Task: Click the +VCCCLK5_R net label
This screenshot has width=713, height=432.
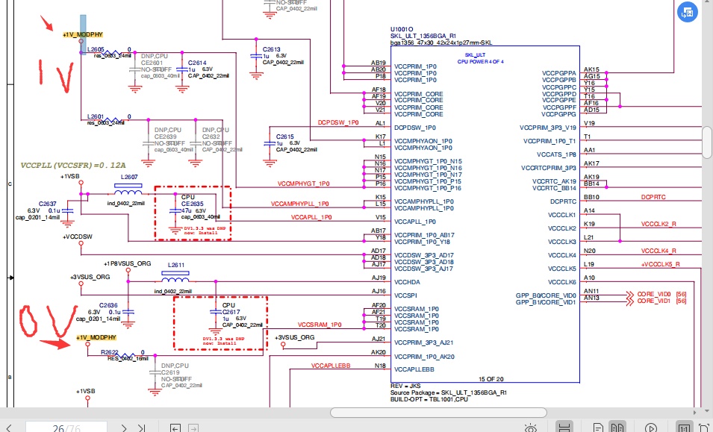Action: click(x=660, y=264)
